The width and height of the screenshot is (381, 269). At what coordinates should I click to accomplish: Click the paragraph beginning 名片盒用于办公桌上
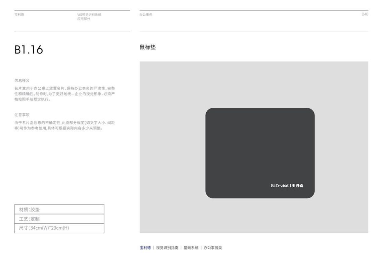point(65,94)
